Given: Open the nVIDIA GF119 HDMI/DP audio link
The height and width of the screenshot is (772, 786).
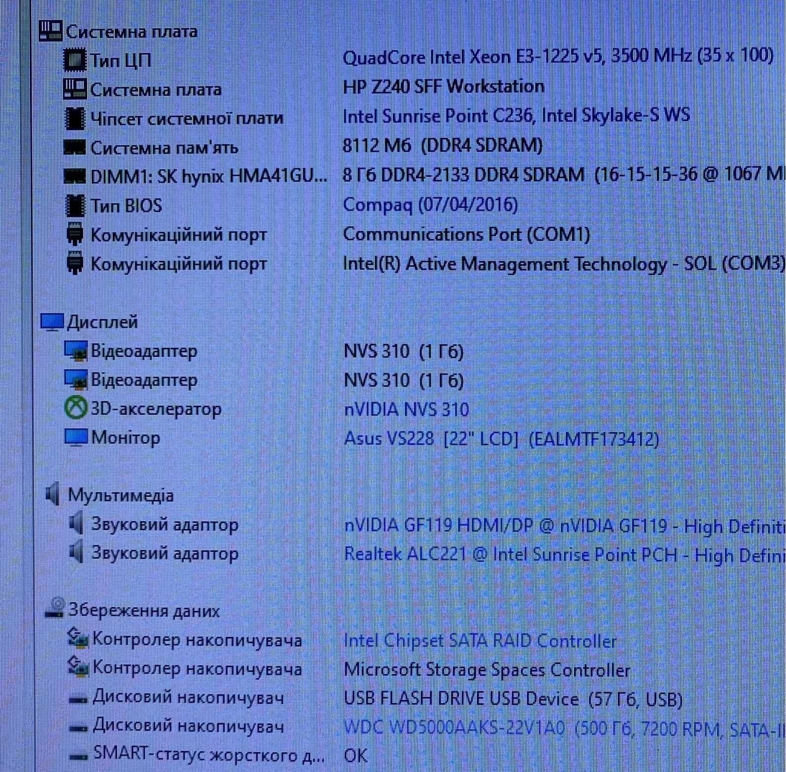Looking at the screenshot, I should tap(565, 526).
